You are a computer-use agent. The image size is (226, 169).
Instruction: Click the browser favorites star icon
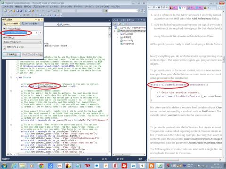tap(219, 8)
